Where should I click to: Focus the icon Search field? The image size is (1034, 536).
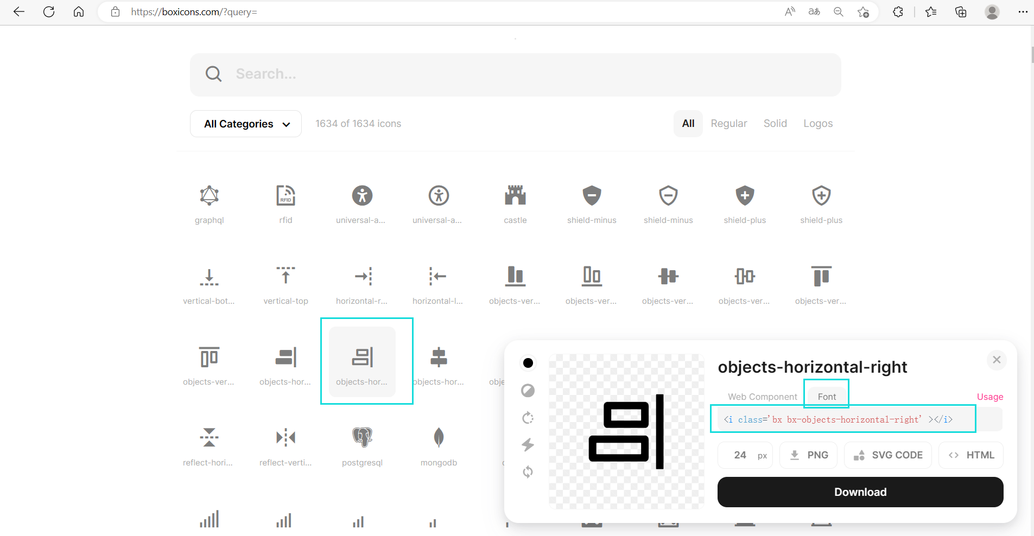click(515, 74)
